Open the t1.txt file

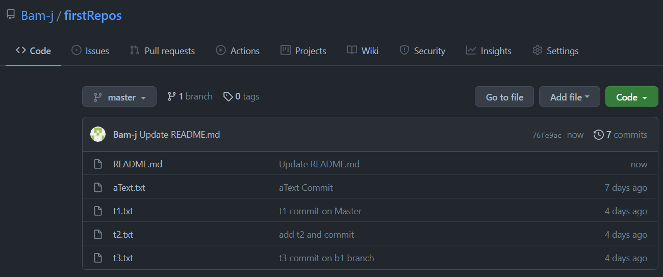pos(123,211)
